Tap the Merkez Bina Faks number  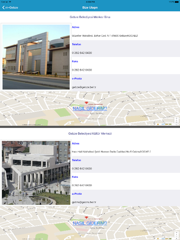click(x=82, y=70)
